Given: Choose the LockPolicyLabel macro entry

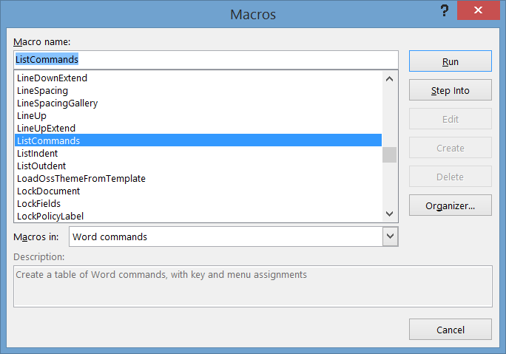Looking at the screenshot, I should tap(198, 216).
